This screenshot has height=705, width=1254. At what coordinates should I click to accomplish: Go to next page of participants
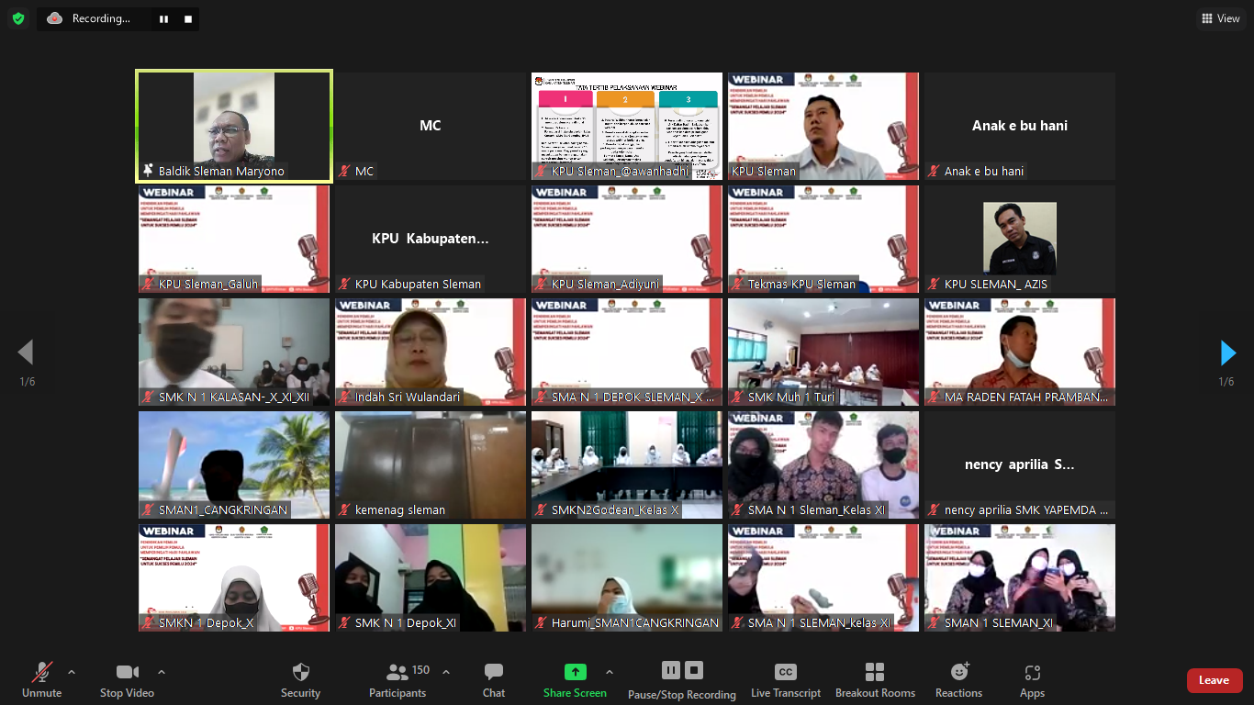coord(1227,352)
